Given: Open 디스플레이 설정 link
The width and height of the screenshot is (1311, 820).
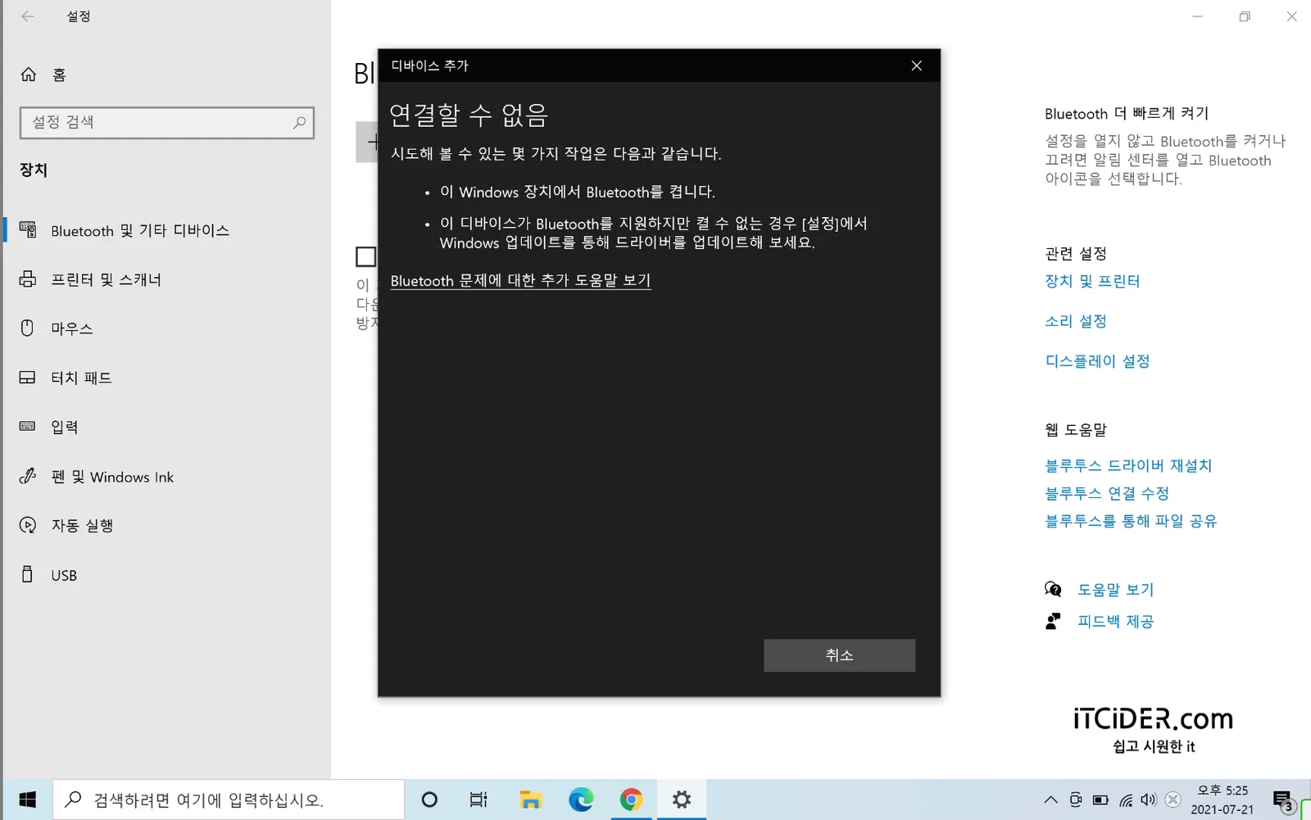Looking at the screenshot, I should 1098,361.
